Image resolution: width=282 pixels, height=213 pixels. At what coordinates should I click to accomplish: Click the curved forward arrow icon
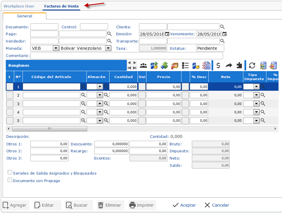coord(229,66)
